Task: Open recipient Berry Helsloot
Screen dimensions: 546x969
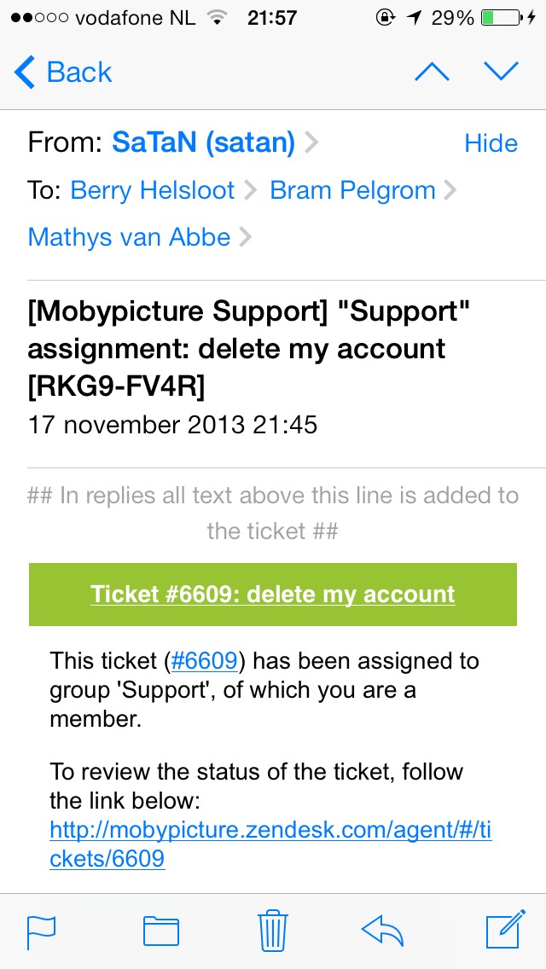Action: [x=152, y=190]
